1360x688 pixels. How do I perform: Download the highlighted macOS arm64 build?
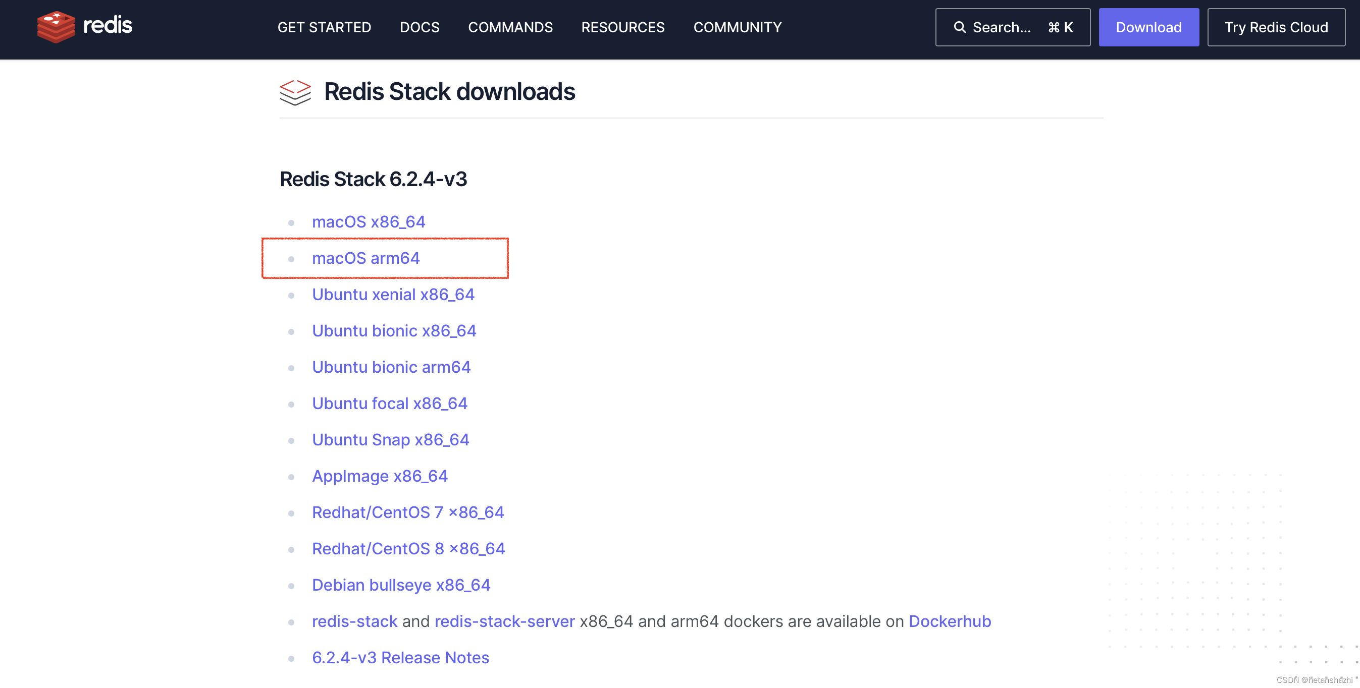(367, 258)
